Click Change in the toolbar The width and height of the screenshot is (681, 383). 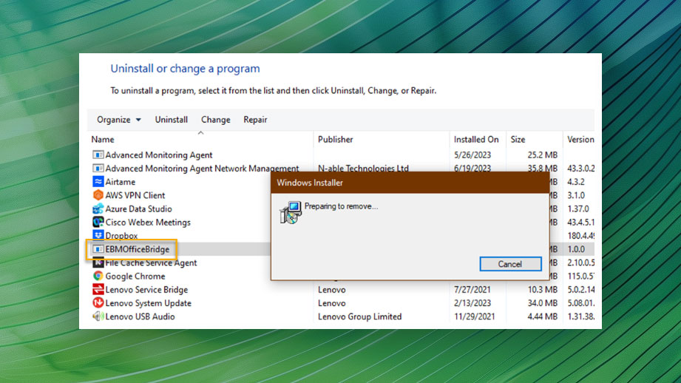click(215, 120)
